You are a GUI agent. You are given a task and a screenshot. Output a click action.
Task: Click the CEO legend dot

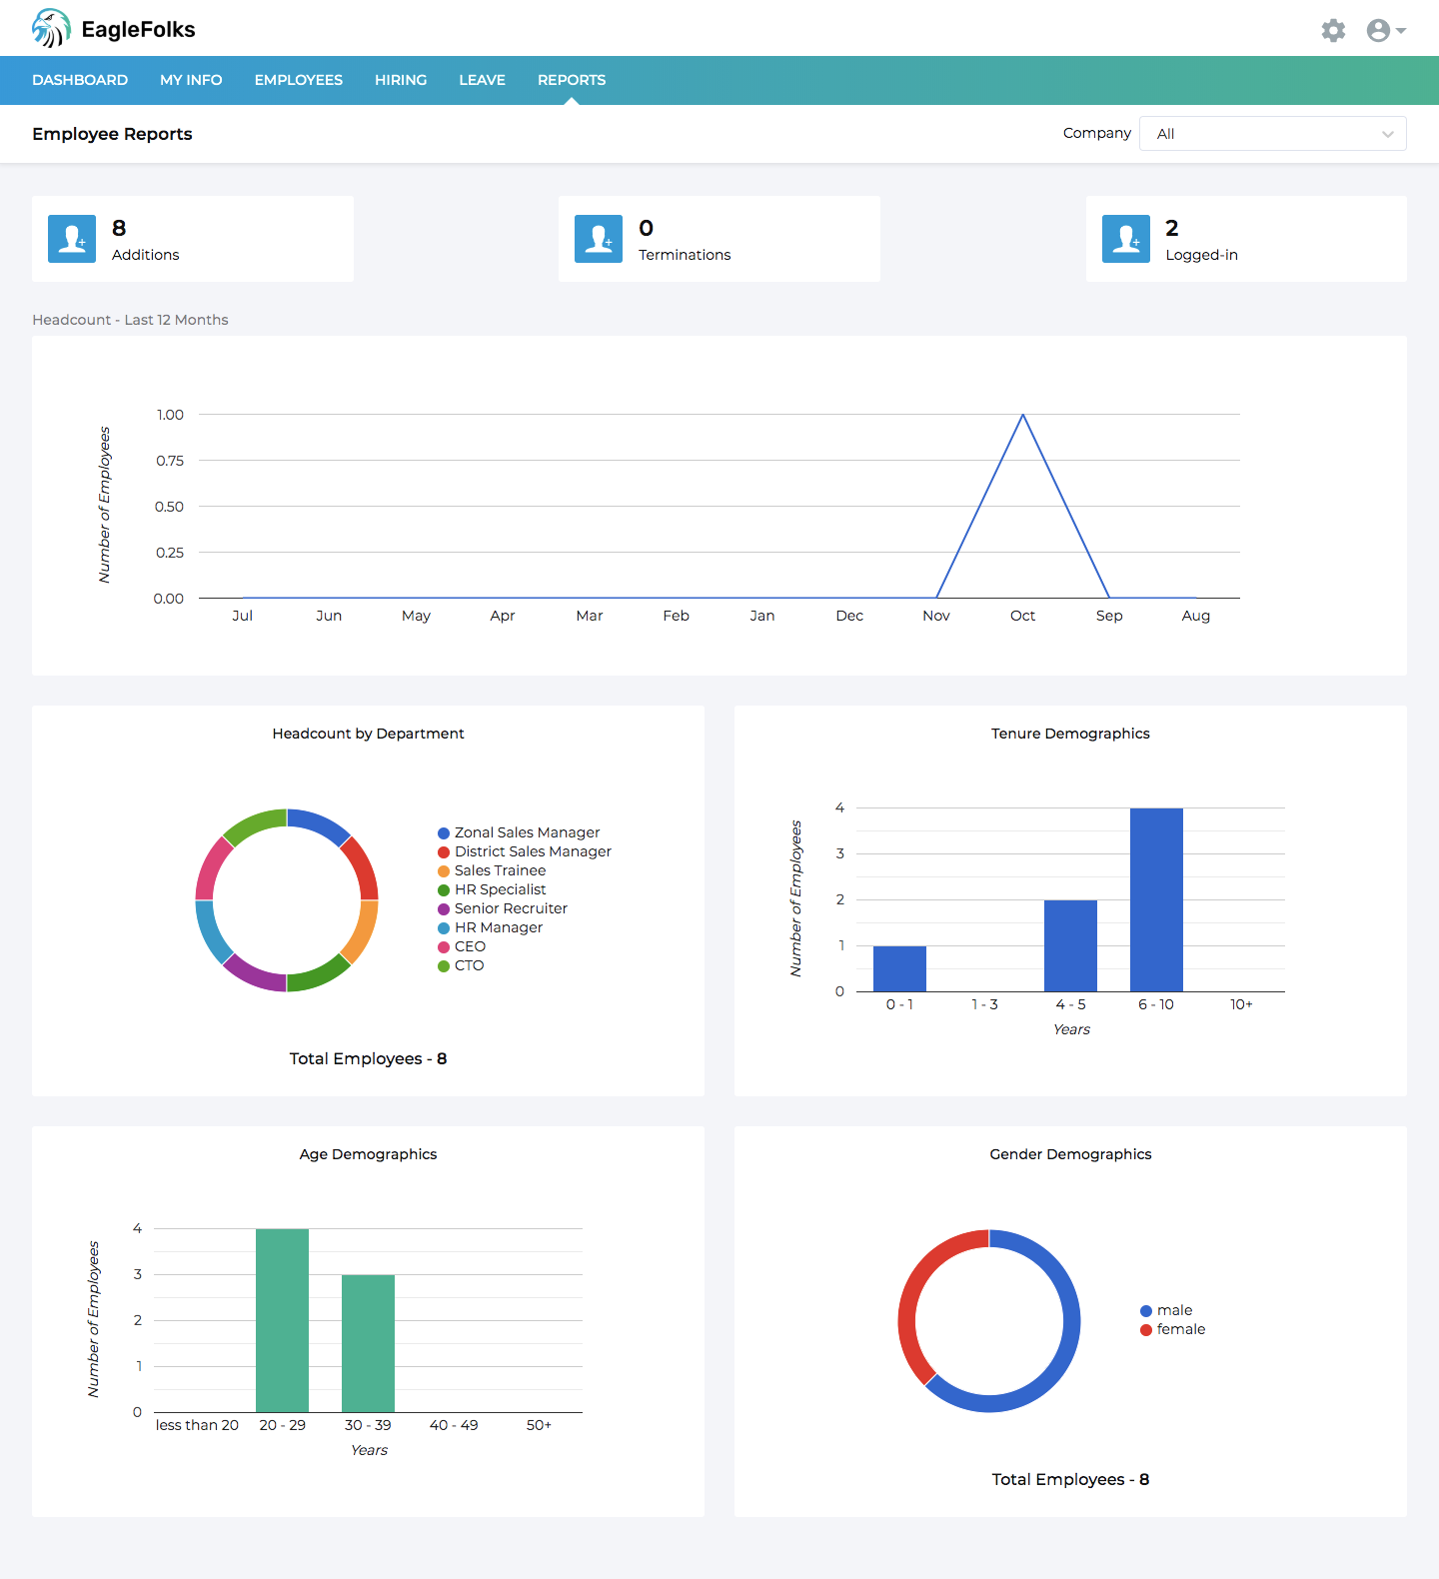coord(444,947)
